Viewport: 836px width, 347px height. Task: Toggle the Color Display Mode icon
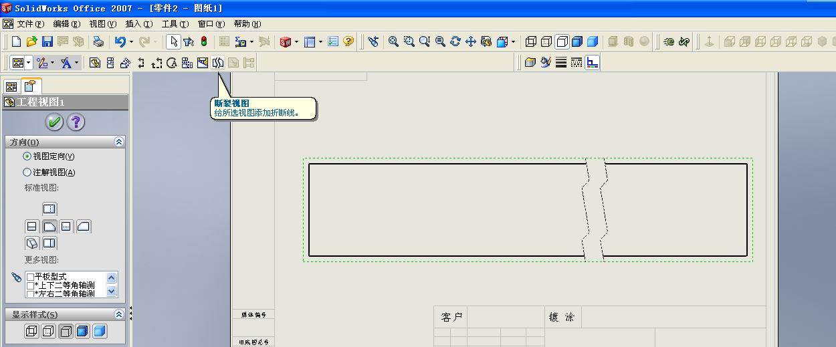click(x=593, y=63)
